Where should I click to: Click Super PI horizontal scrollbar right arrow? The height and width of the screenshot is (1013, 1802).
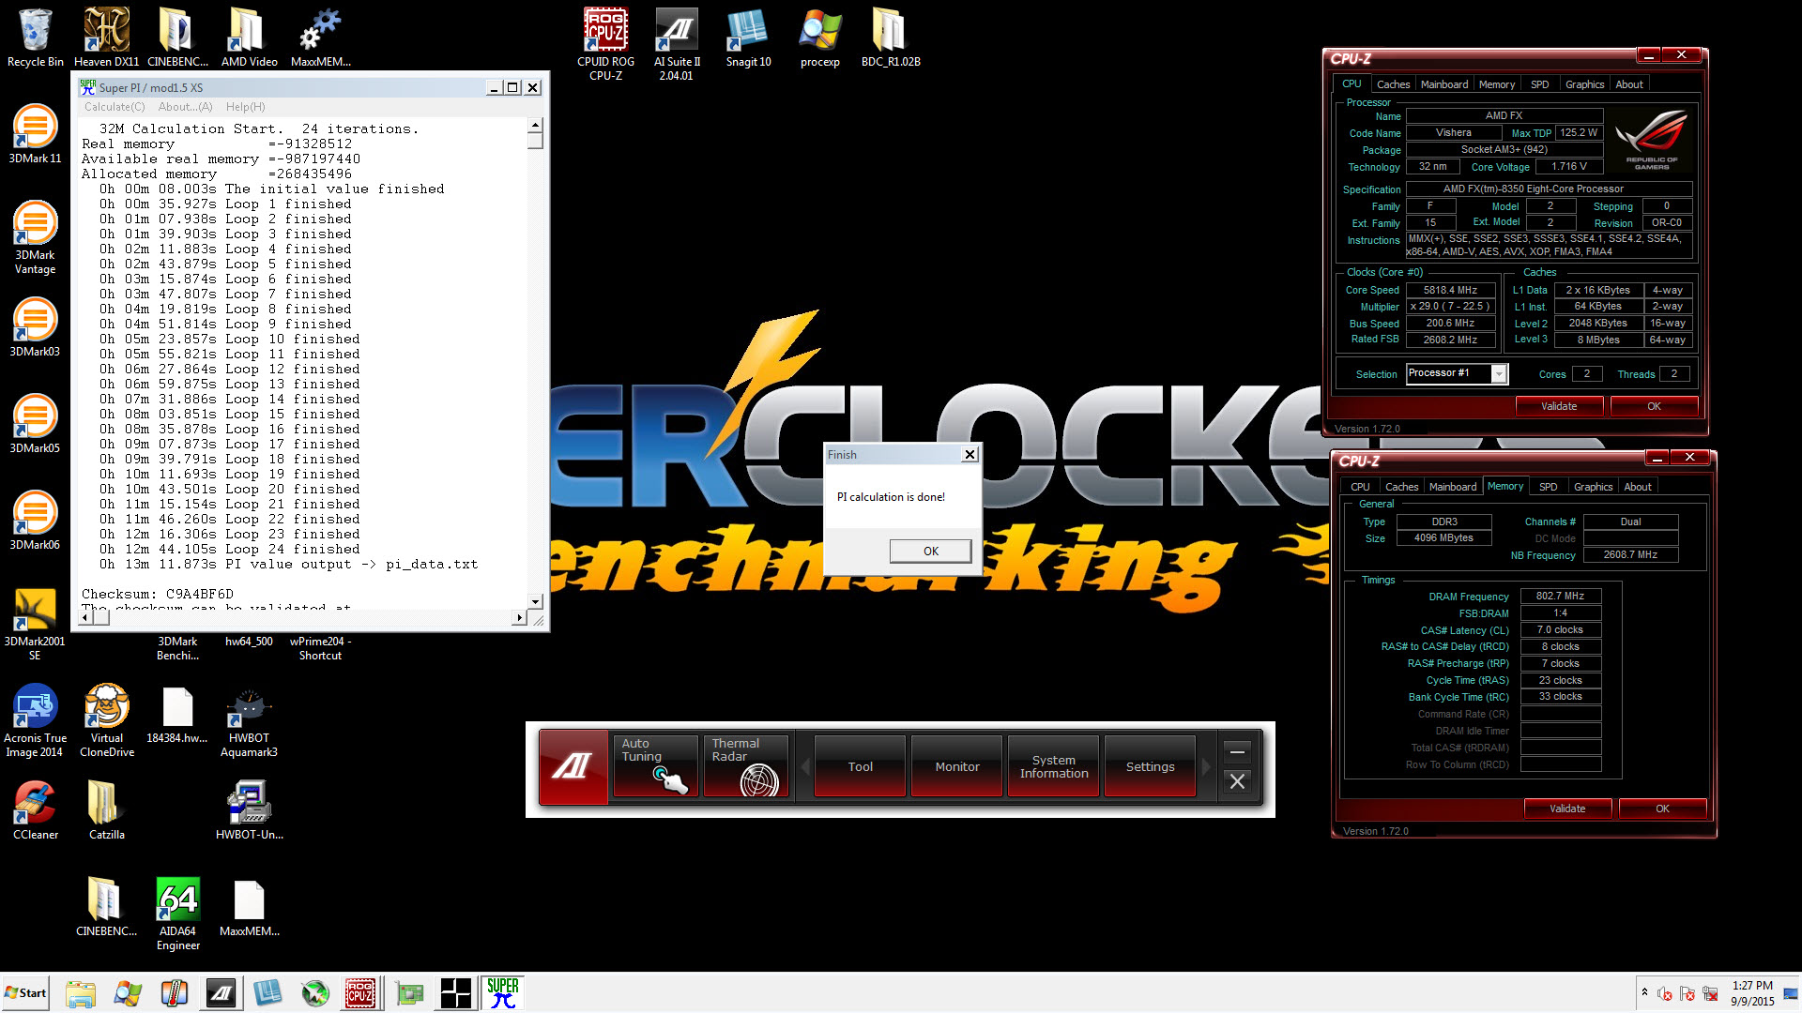(x=519, y=617)
